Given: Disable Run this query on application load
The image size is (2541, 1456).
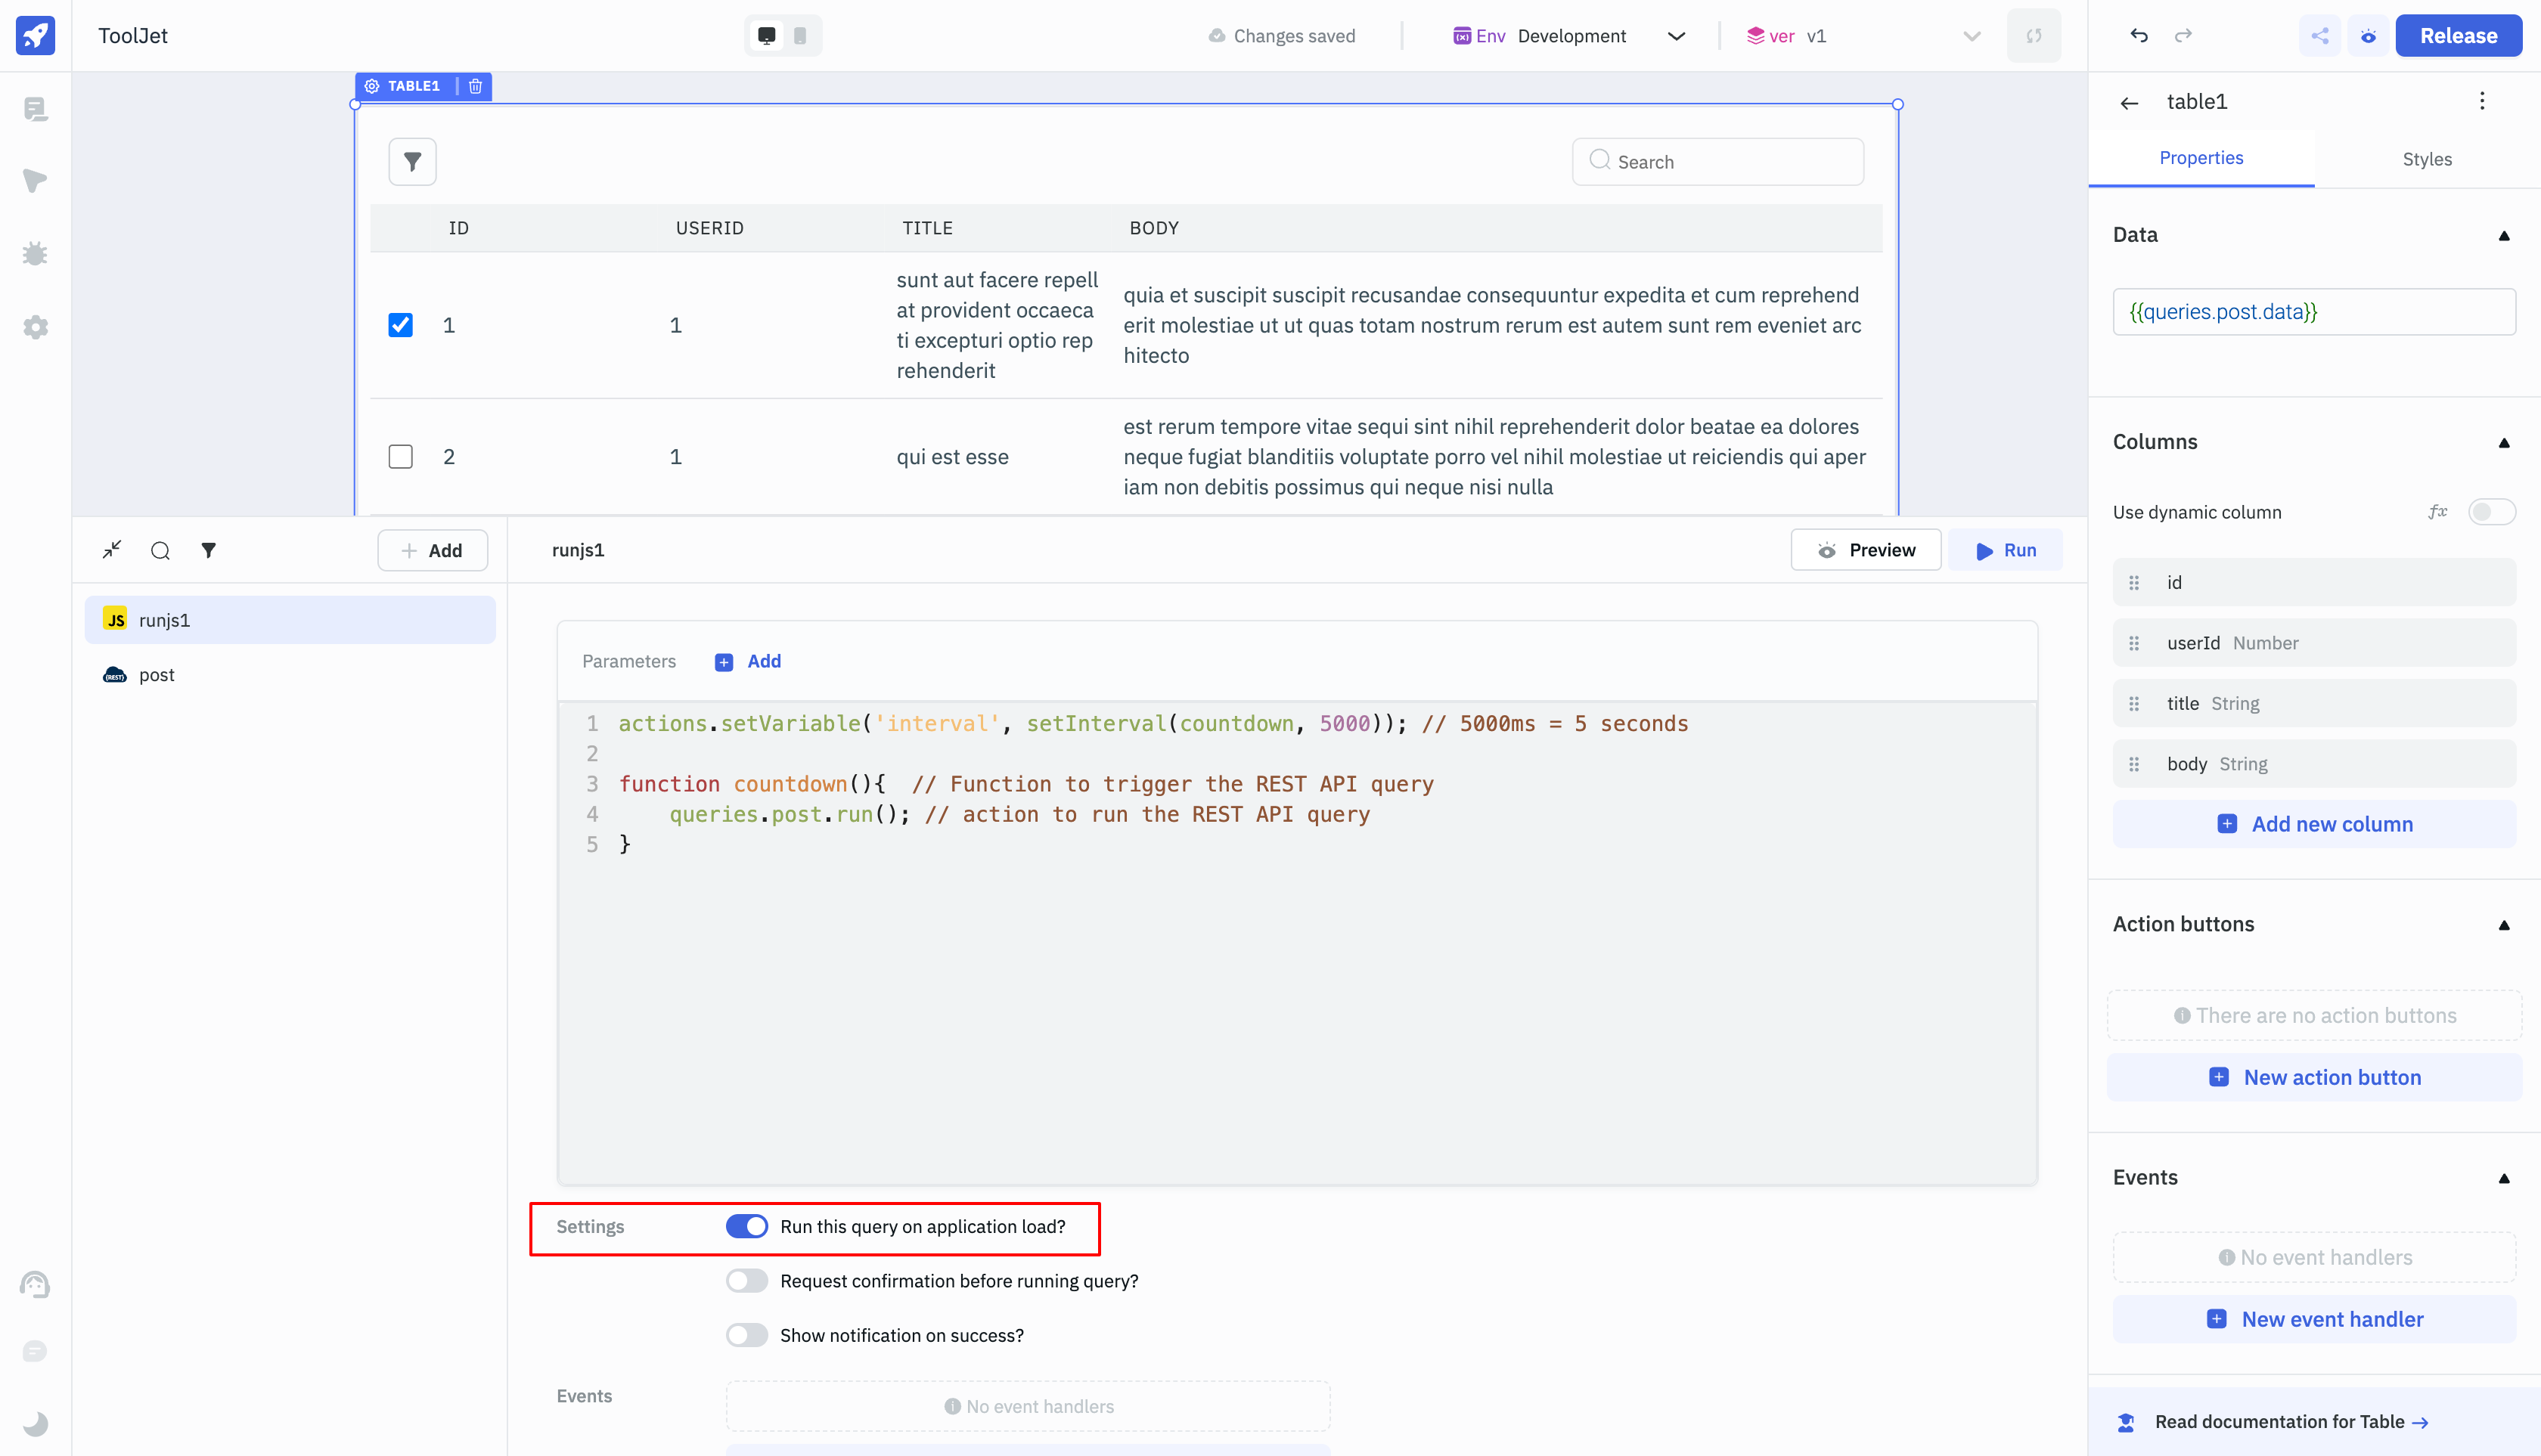Looking at the screenshot, I should tap(746, 1226).
